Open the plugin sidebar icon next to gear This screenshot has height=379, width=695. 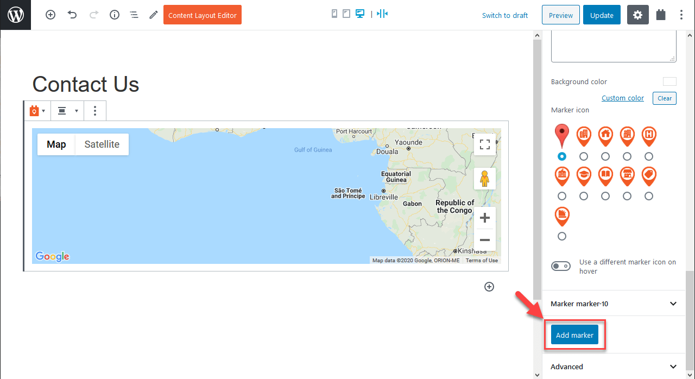point(661,15)
